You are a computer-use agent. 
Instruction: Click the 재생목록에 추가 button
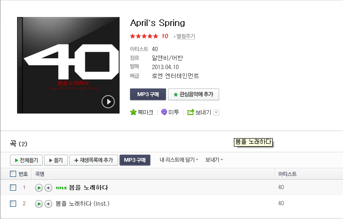pos(93,160)
